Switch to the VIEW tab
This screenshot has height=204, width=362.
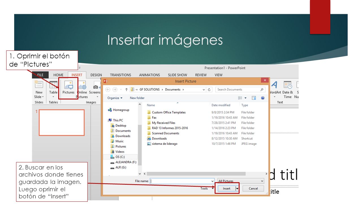tap(218, 75)
